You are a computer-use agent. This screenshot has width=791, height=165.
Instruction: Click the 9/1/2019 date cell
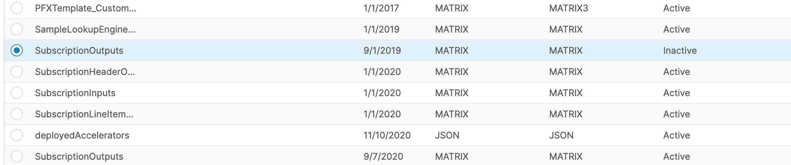coord(382,51)
